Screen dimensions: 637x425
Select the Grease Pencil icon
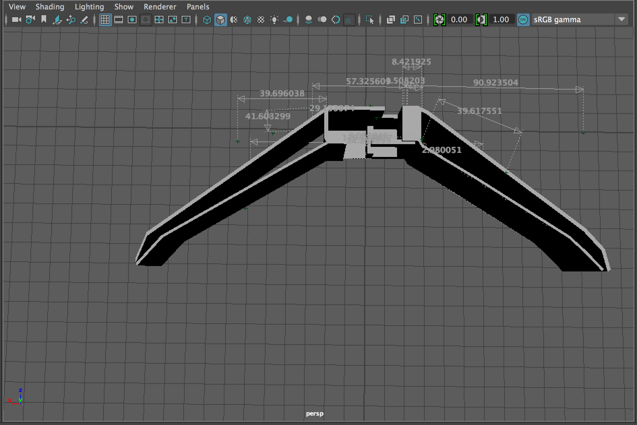coord(84,20)
